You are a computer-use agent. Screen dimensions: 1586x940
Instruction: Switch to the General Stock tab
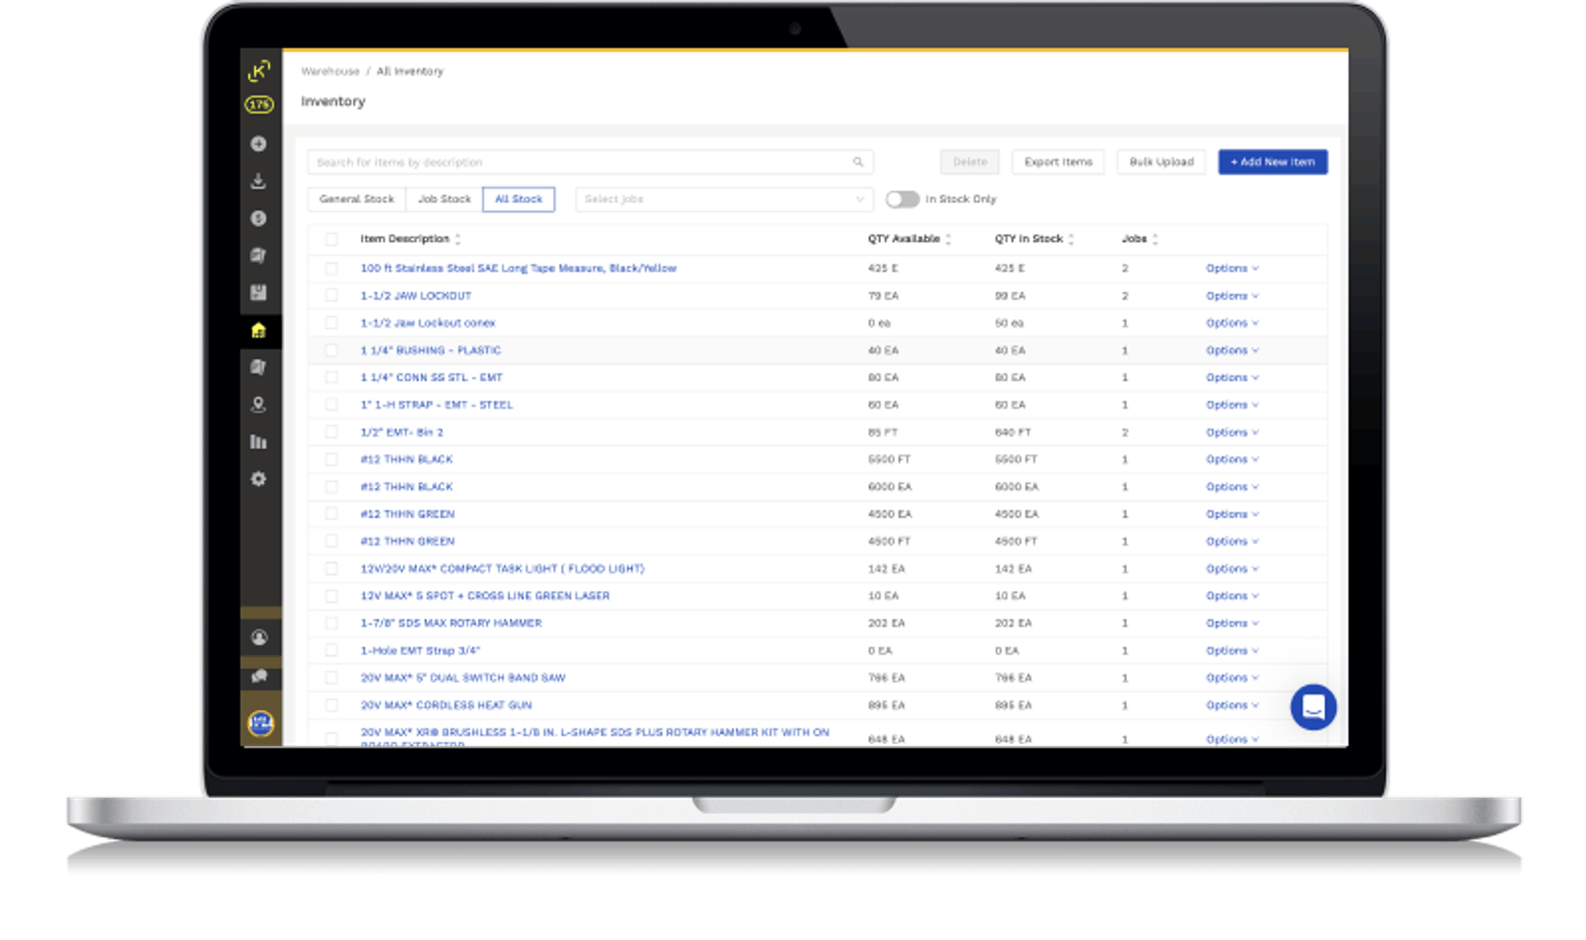click(x=357, y=199)
